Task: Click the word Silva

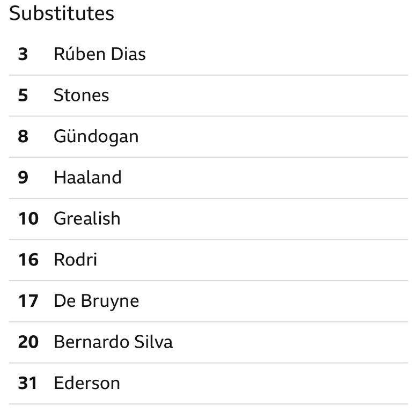Action: [x=153, y=342]
